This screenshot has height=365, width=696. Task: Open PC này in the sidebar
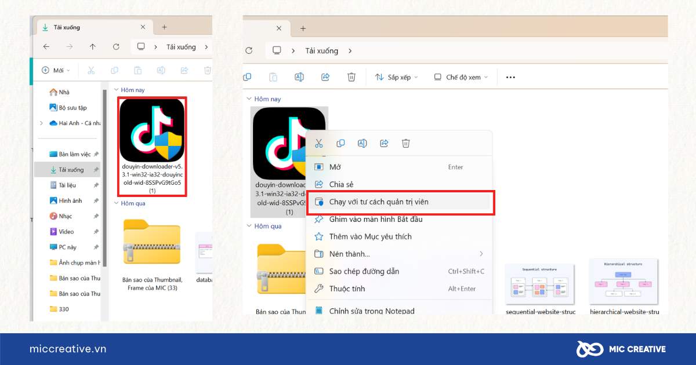(63, 247)
